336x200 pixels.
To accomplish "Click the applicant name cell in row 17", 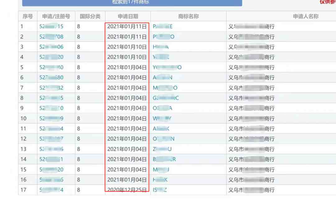I will click(251, 190).
